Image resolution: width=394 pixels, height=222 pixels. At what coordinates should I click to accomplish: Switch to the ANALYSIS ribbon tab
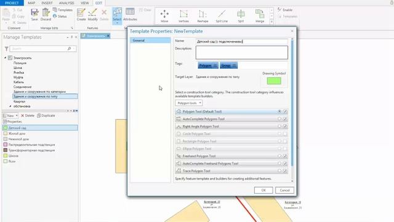click(66, 3)
